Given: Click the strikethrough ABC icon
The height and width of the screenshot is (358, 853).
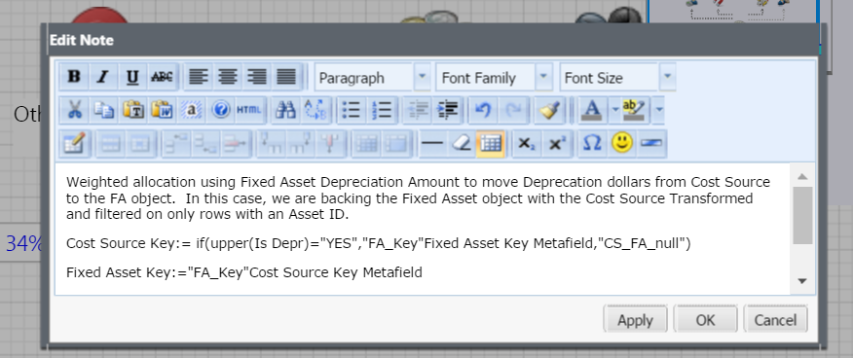Looking at the screenshot, I should pyautogui.click(x=162, y=77).
